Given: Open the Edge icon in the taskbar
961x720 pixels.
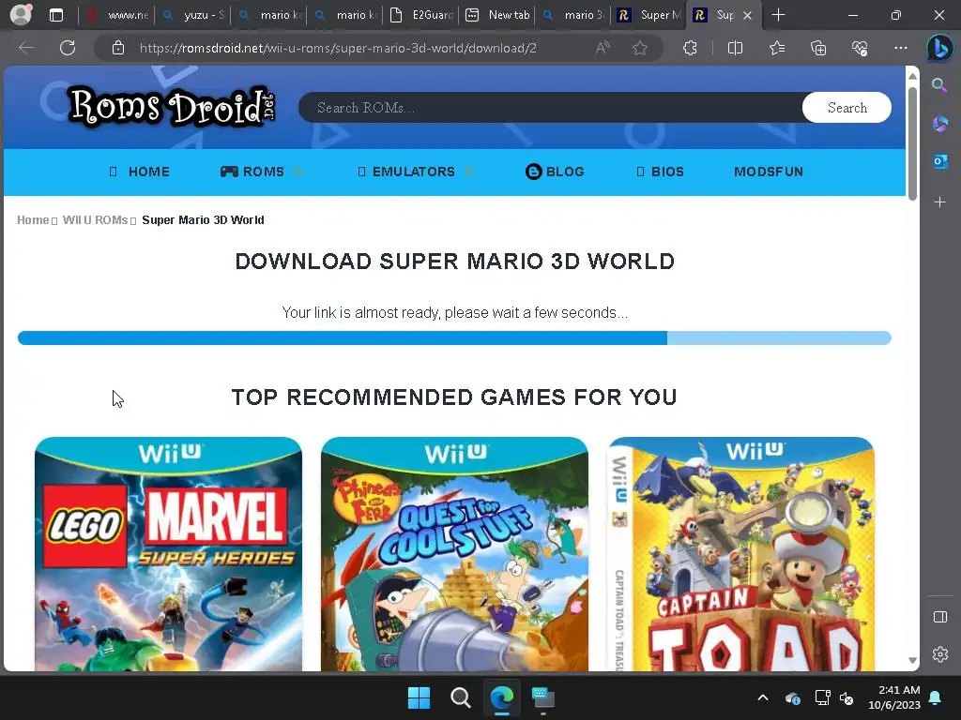Looking at the screenshot, I should click(x=502, y=697).
